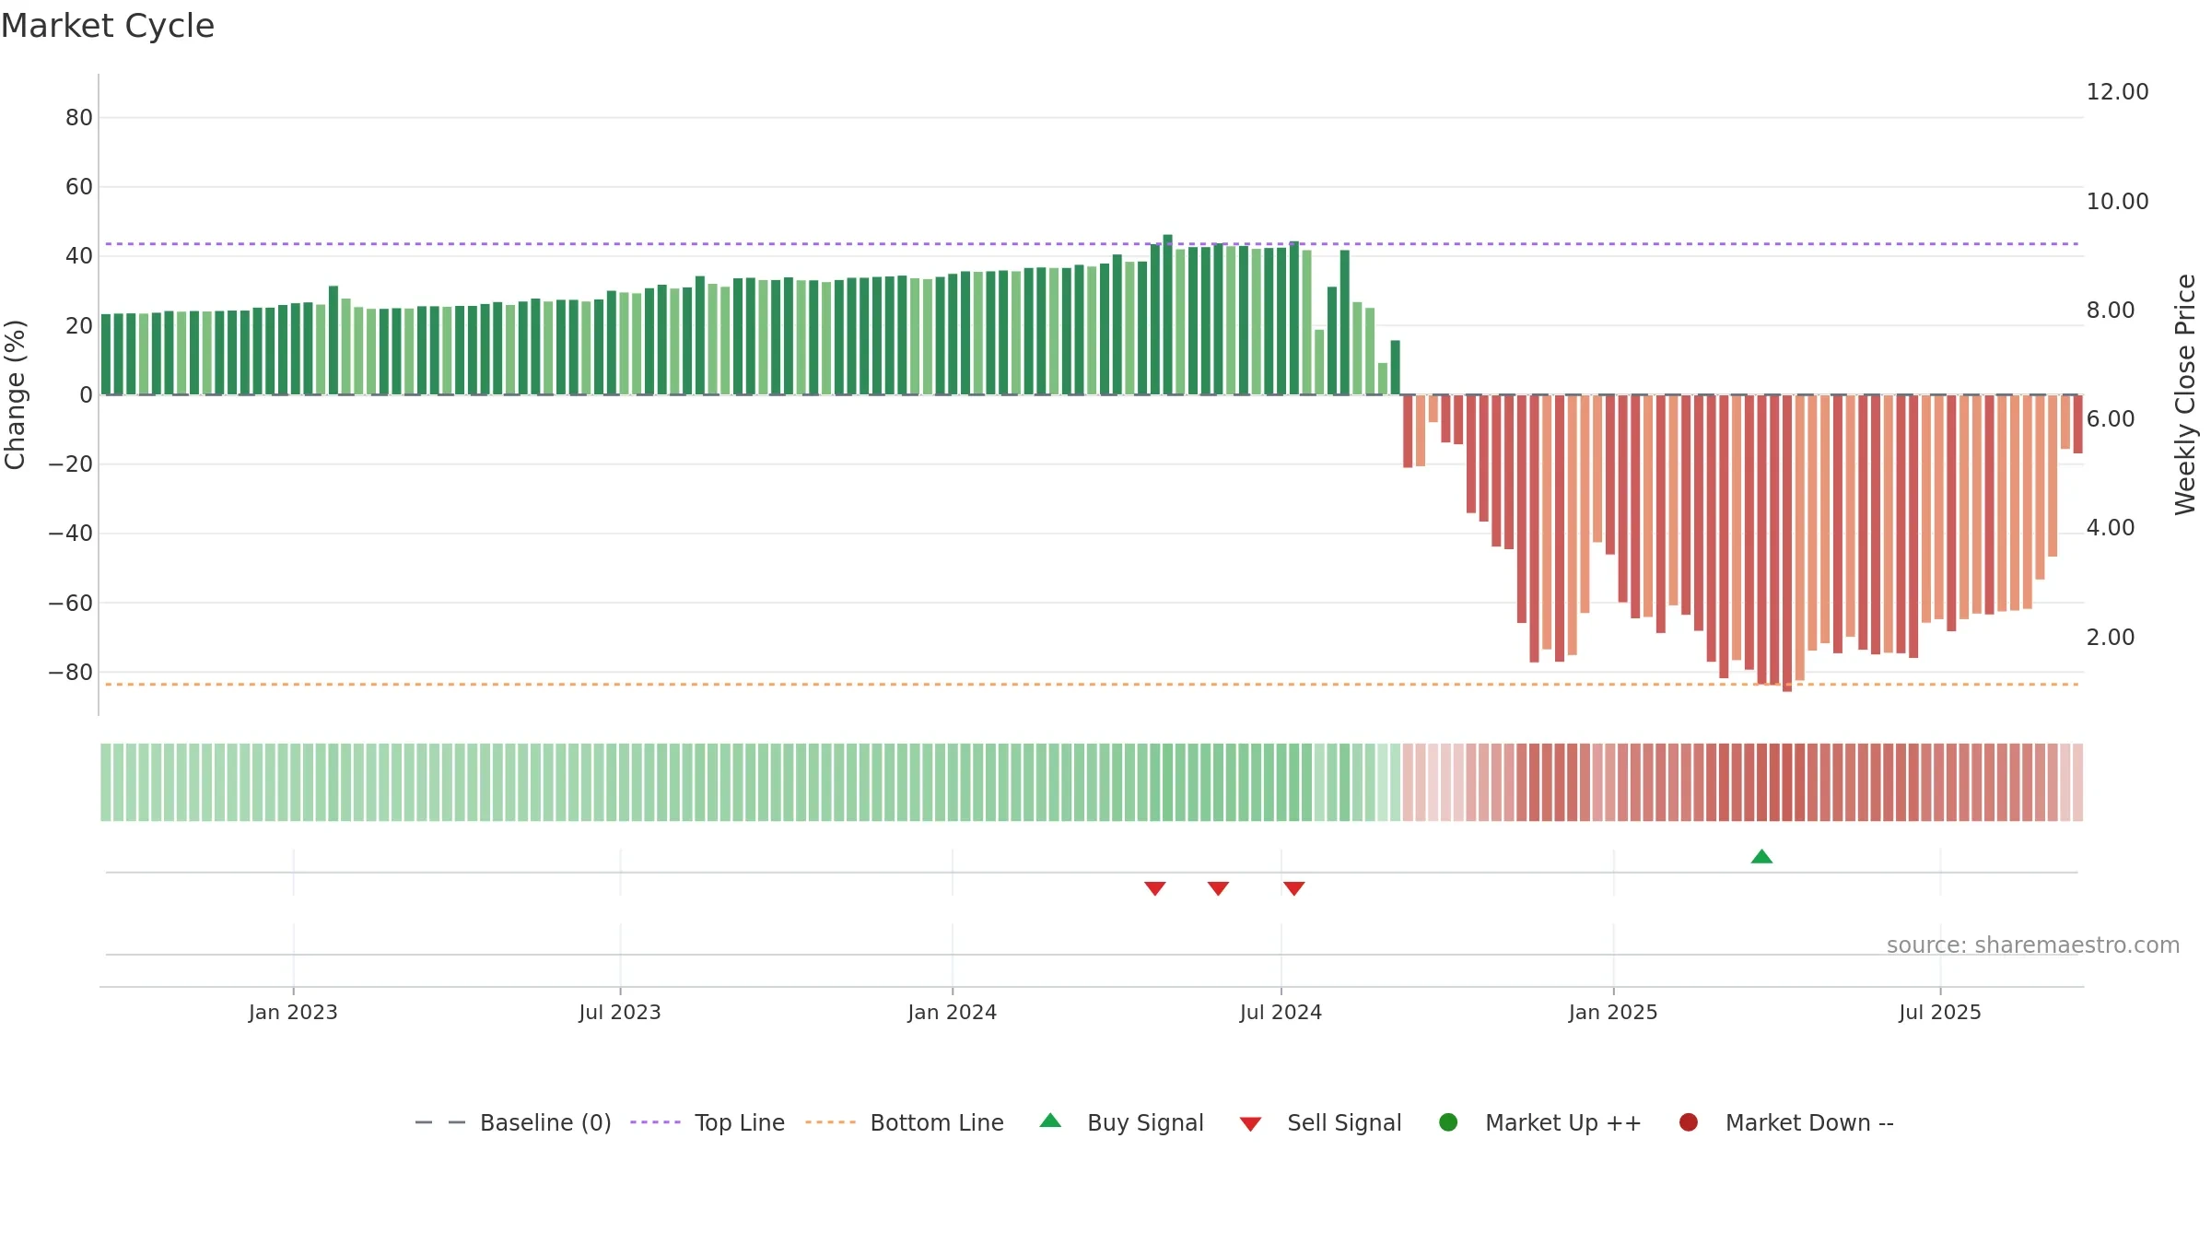Click the '−60' tick on the left axis
The height and width of the screenshot is (1244, 2211).
click(71, 604)
